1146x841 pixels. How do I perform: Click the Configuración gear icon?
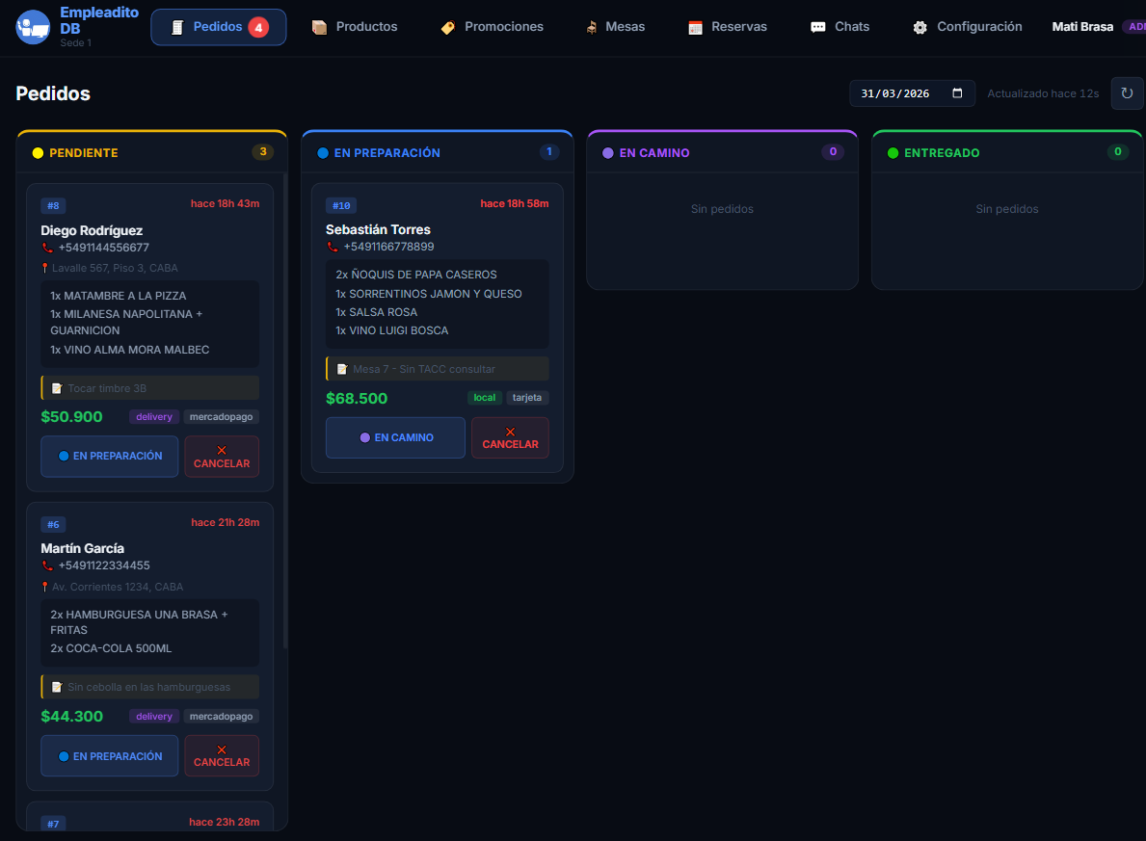click(919, 27)
